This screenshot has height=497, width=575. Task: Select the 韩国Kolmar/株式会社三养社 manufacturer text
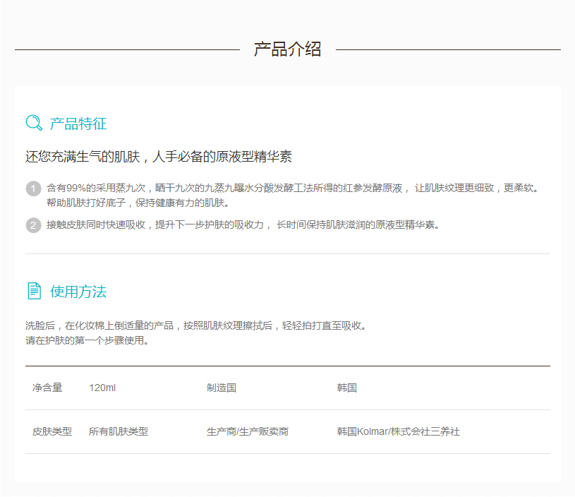coord(398,431)
